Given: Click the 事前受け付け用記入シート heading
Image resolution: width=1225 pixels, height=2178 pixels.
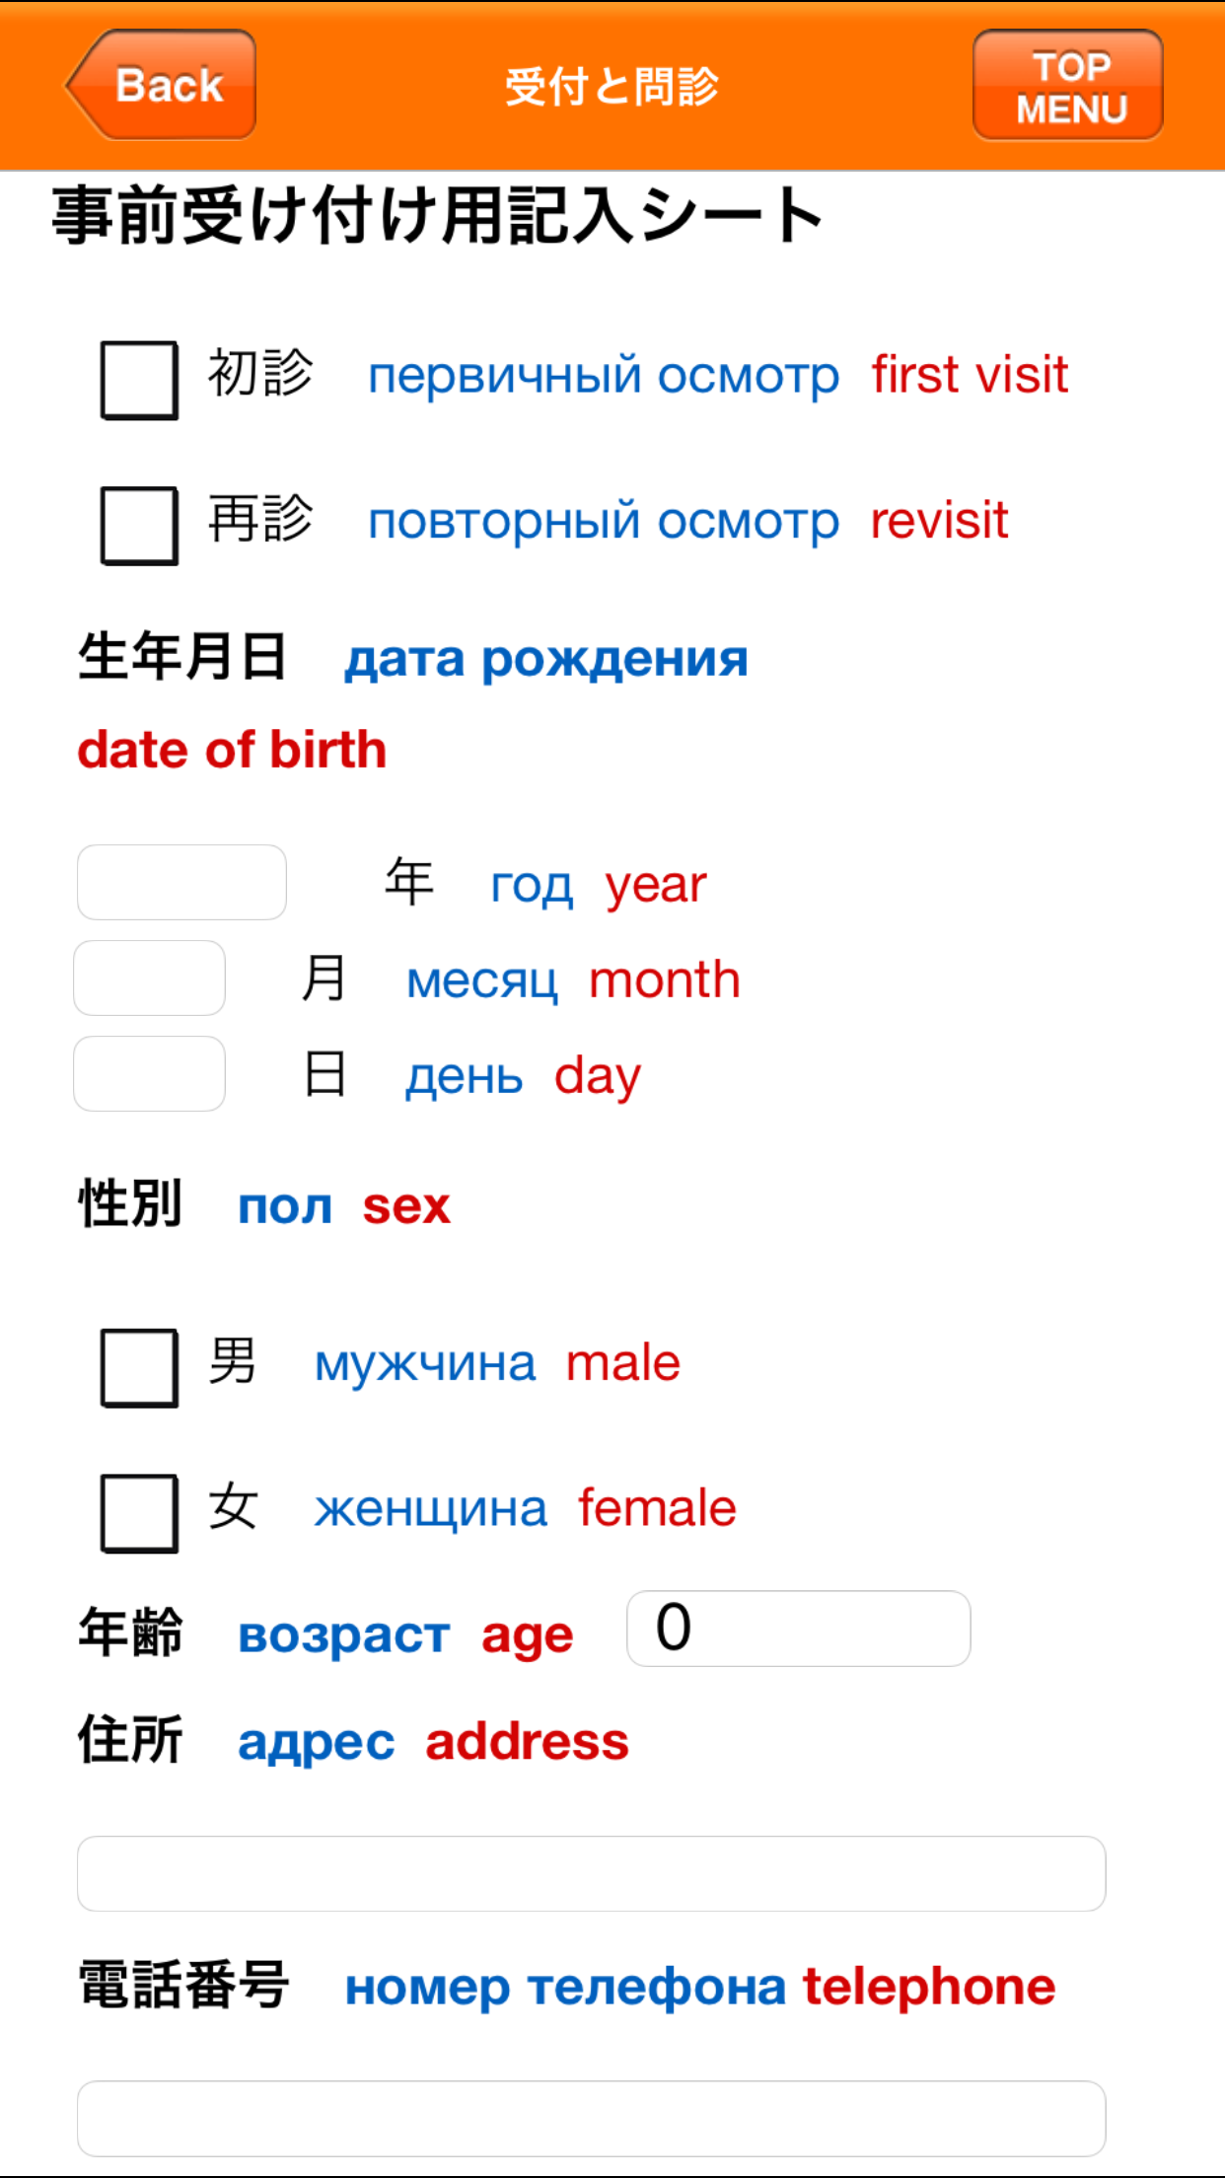Looking at the screenshot, I should pyautogui.click(x=434, y=212).
